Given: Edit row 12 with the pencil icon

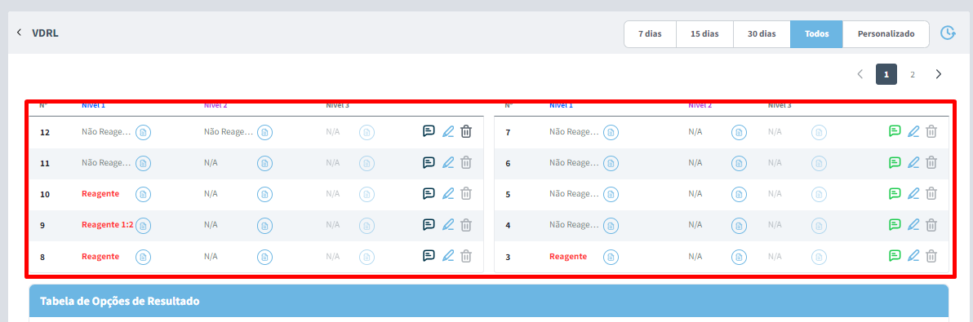Looking at the screenshot, I should [x=448, y=131].
